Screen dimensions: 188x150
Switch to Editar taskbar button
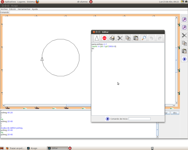pyautogui.click(x=58, y=148)
